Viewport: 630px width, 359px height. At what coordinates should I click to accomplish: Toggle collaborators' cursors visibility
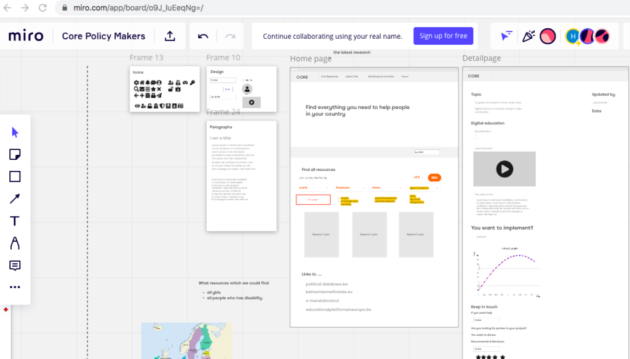506,36
